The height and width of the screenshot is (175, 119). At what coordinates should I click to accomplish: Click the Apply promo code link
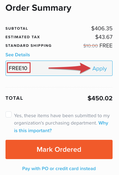[x=100, y=69]
